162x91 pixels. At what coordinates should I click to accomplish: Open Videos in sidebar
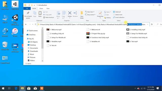31,60
